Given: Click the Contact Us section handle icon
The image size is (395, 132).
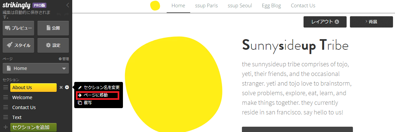Looking at the screenshot, I should point(6,107).
